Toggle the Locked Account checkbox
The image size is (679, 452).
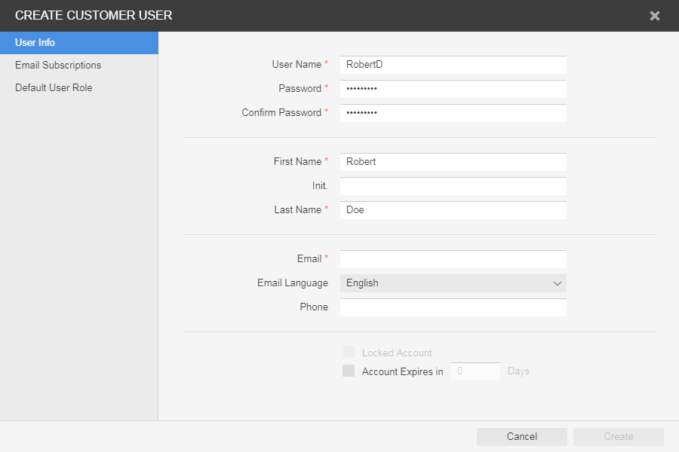349,353
